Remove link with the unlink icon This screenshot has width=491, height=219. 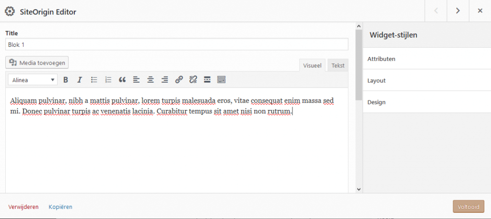193,80
